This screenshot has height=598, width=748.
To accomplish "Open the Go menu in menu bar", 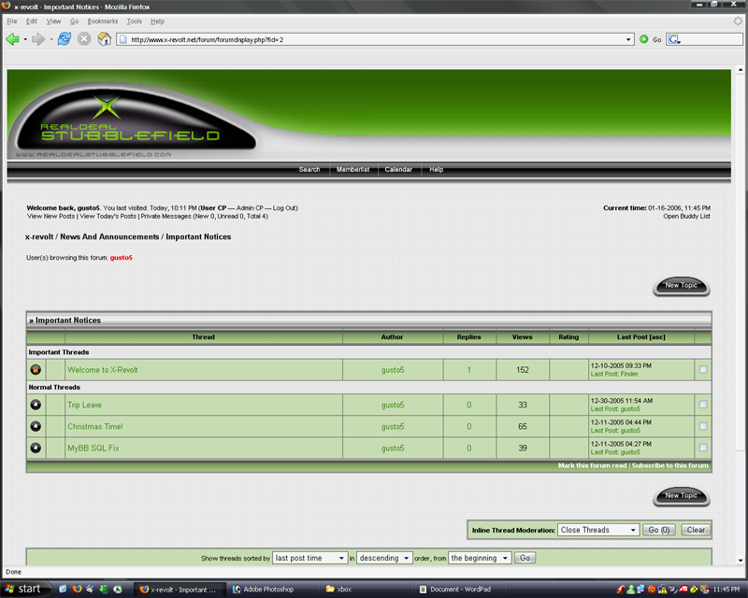I will [75, 21].
